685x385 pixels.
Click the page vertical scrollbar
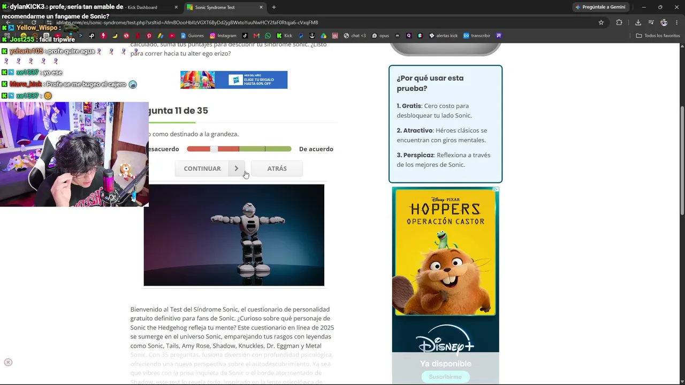[x=682, y=160]
